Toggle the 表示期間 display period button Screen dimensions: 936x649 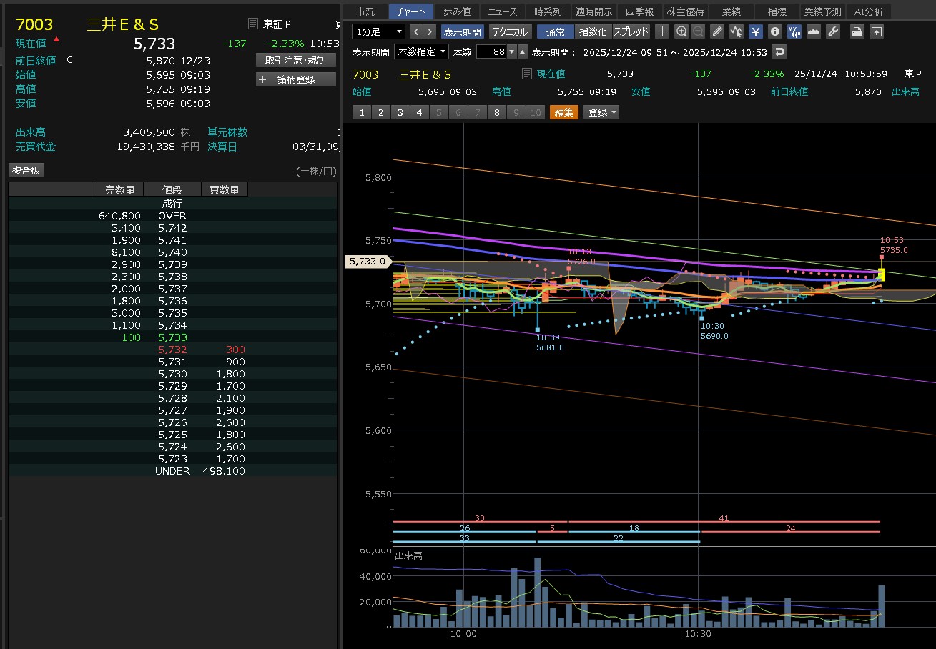tap(463, 31)
